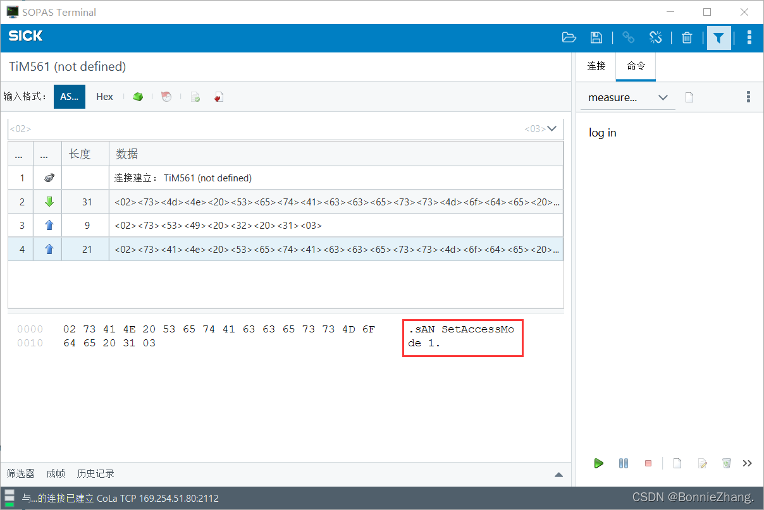The height and width of the screenshot is (510, 764).
Task: Switch input format to Hex
Action: [x=104, y=97]
